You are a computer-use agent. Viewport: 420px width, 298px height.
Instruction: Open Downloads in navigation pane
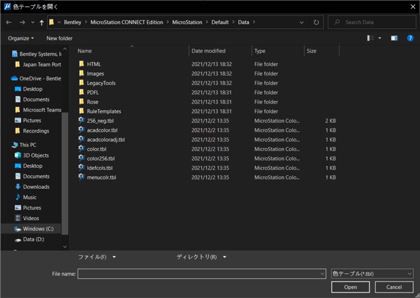(32, 187)
